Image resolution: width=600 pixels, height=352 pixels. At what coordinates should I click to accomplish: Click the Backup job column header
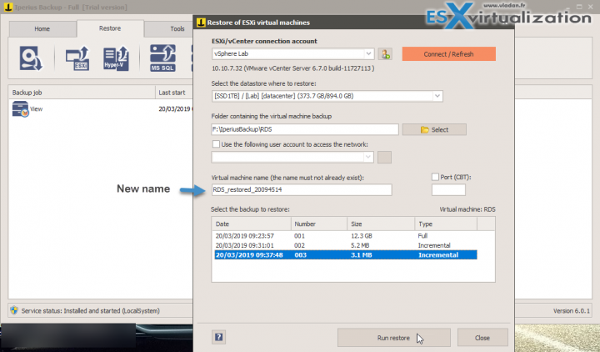pyautogui.click(x=82, y=93)
